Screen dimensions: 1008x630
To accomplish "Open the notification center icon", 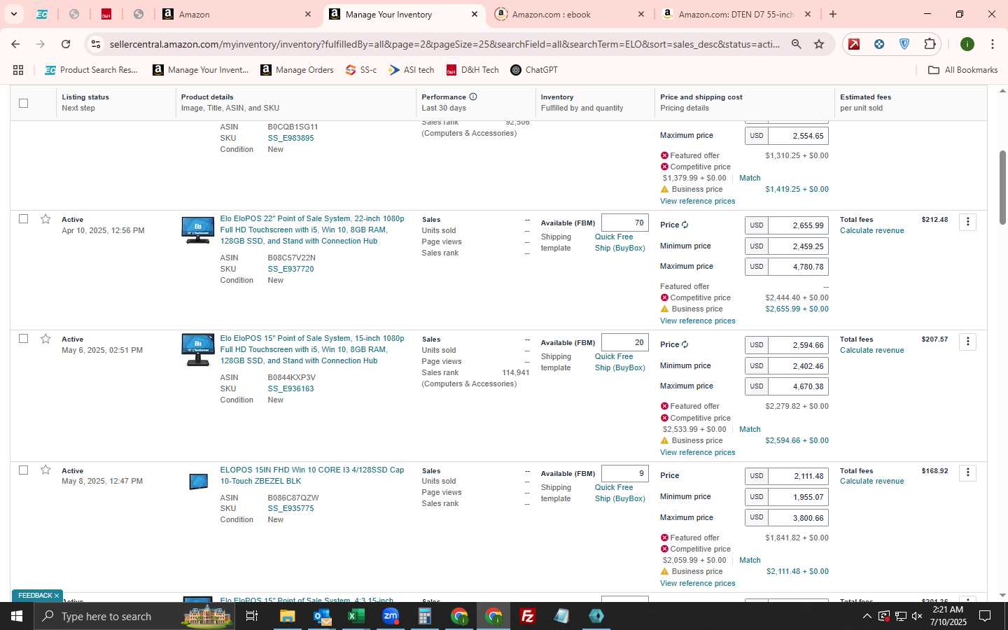I will click(x=985, y=617).
